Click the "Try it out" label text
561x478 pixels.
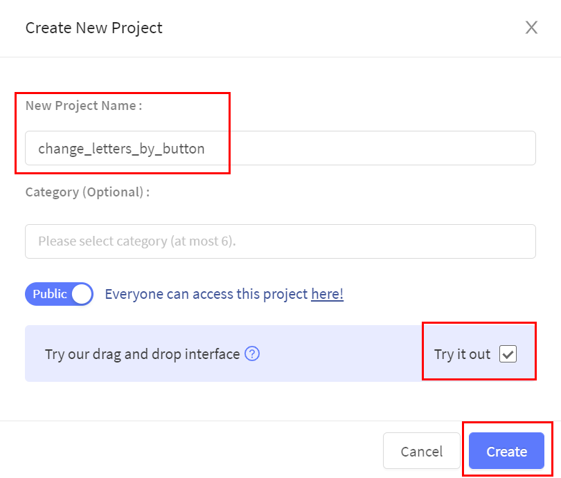pos(462,354)
